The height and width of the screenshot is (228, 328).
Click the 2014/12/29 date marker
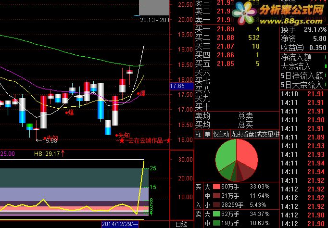tap(120, 224)
